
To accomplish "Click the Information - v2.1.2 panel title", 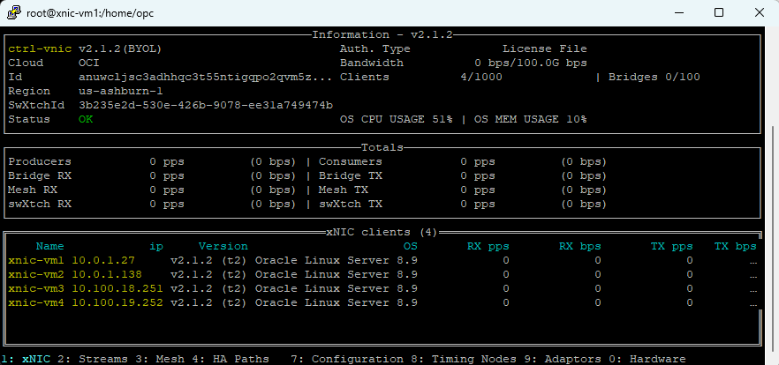I will [x=382, y=34].
